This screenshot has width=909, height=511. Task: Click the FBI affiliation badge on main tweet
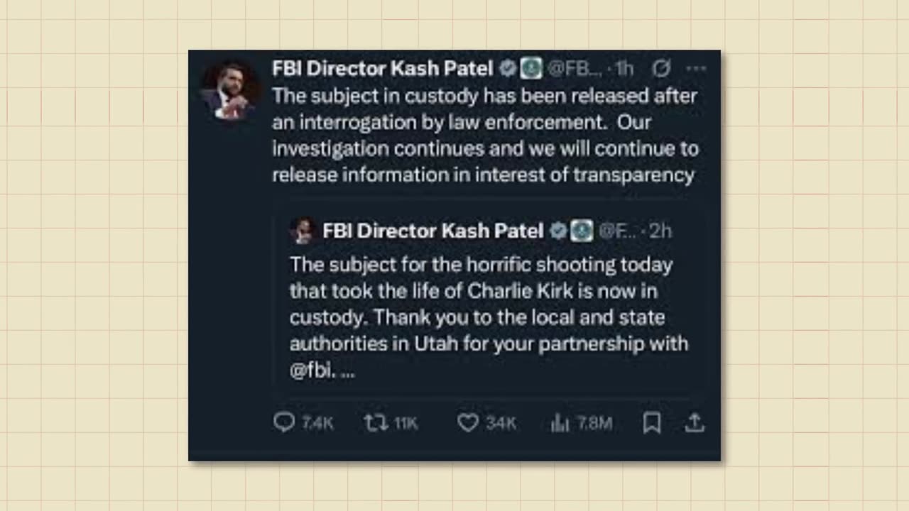click(530, 68)
